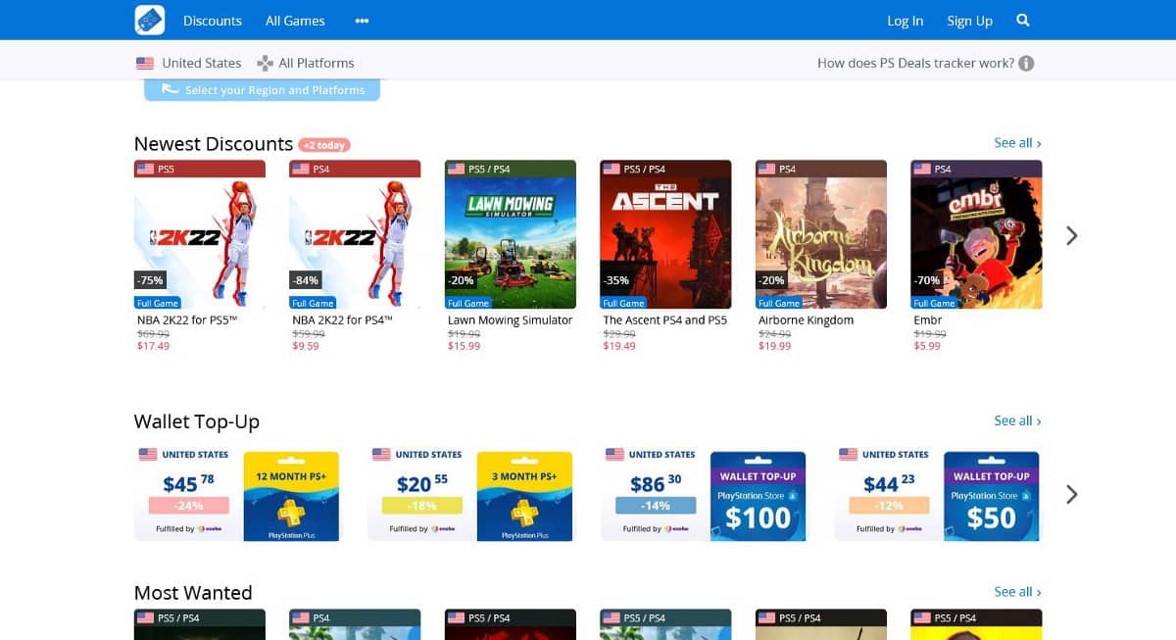Screen dimensions: 1176x640
Task: Open Embr cover image
Action: [976, 235]
